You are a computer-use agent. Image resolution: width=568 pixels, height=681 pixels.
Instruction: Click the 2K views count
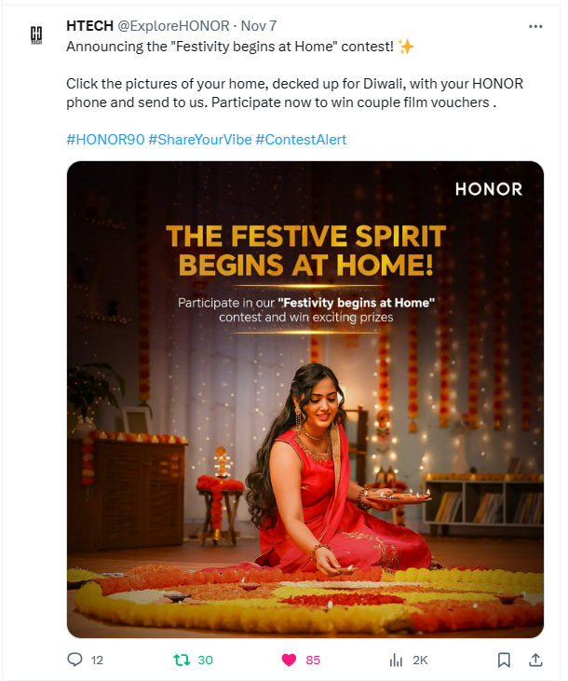(420, 661)
